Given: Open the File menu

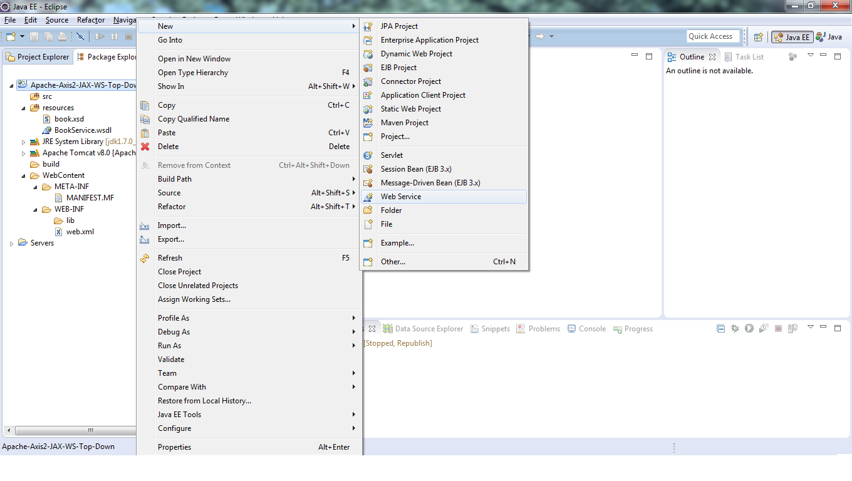Looking at the screenshot, I should tap(10, 20).
